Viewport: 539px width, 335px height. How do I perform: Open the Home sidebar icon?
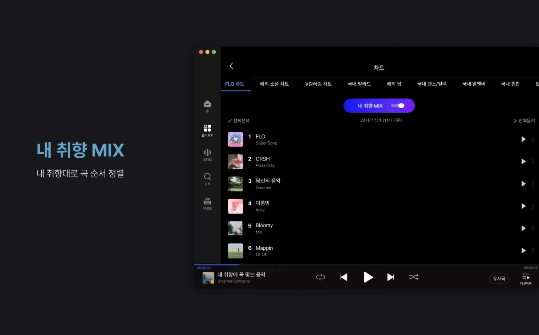pyautogui.click(x=207, y=106)
